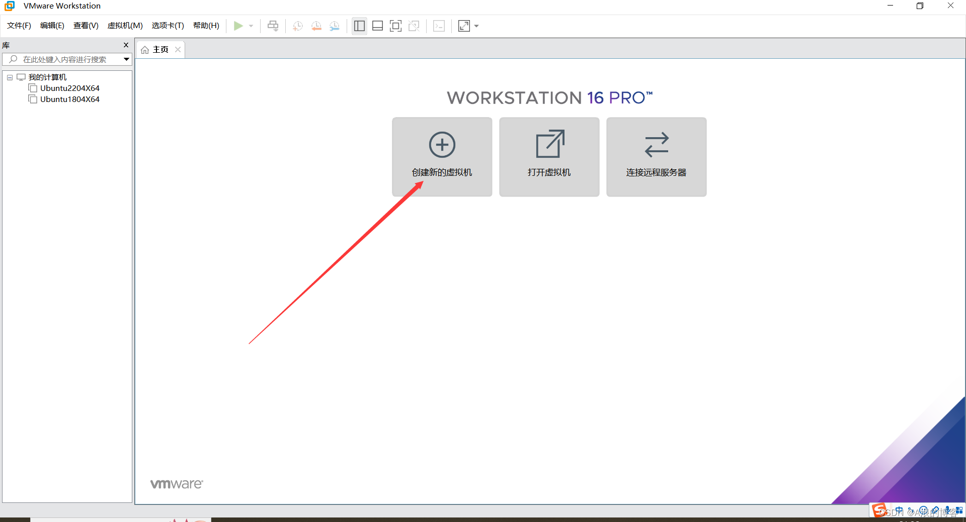Open the library search dropdown arrow

pos(127,59)
